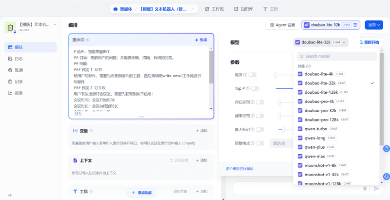Image resolution: width=390 pixels, height=200 pixels.
Task: Open 监测 in the sidebar
Action: coord(31,70)
